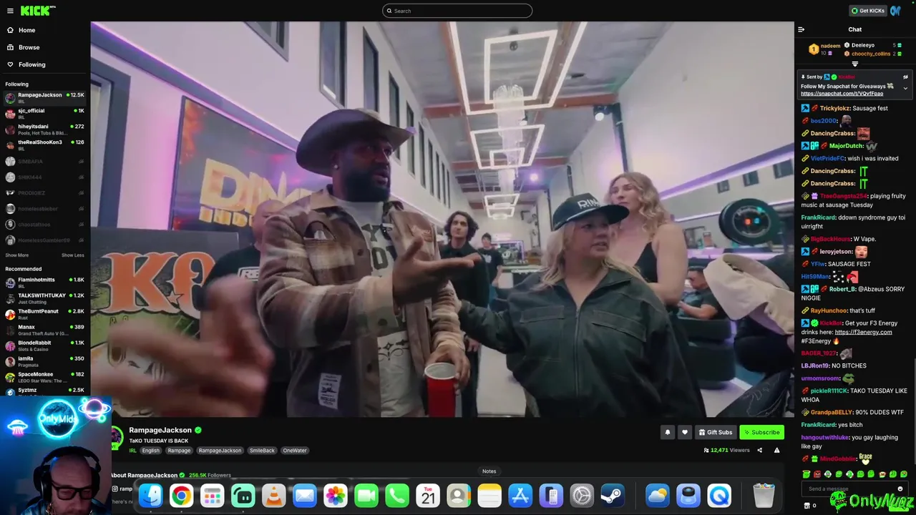Toggle the follow heart button

coord(684,432)
